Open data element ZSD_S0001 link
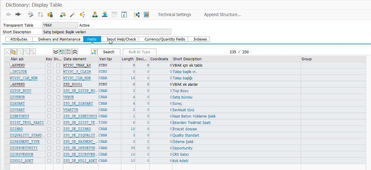Screen dimensions: 371x170 tap(73, 84)
